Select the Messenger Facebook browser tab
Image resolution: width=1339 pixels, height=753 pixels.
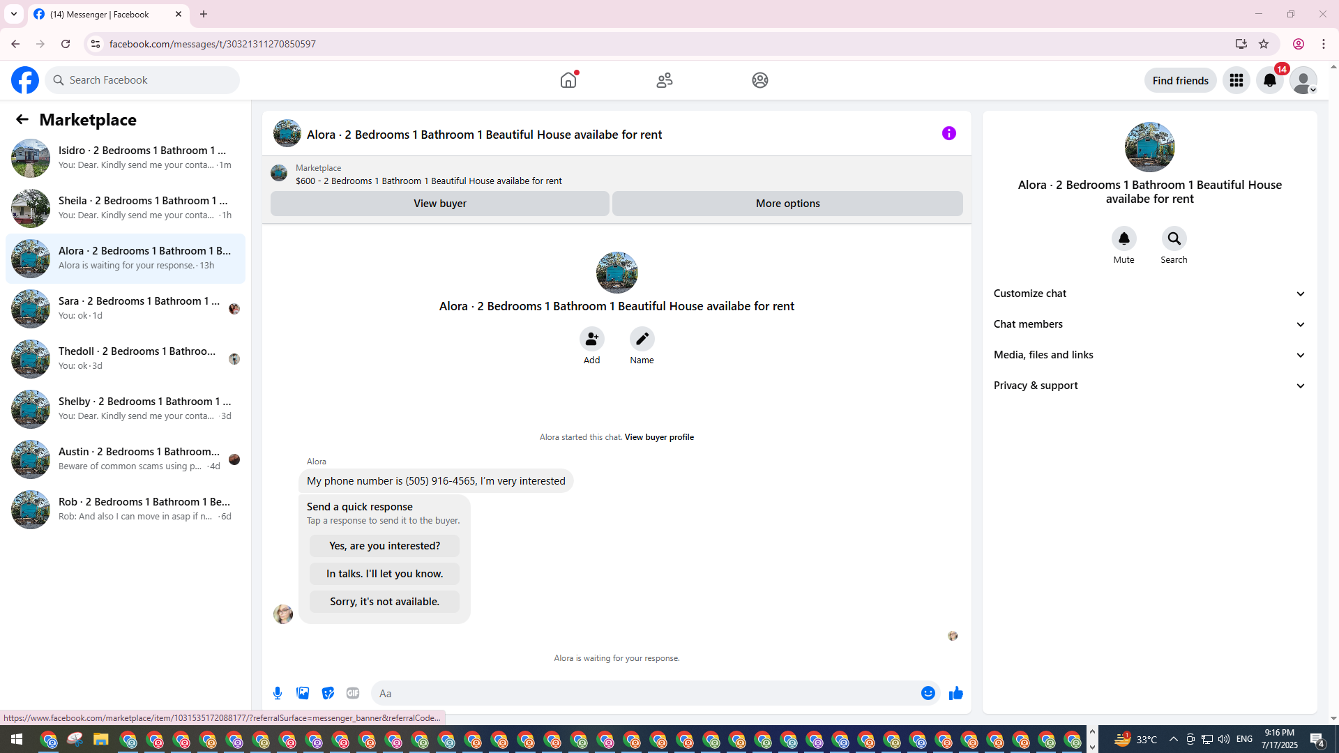pos(108,14)
